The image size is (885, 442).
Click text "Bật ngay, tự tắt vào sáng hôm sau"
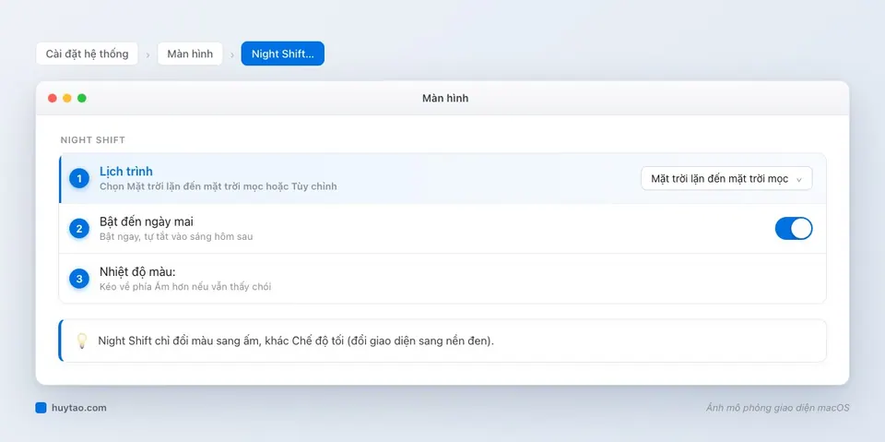(176, 236)
